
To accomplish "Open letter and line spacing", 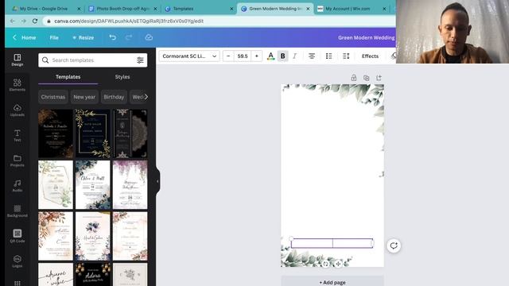I will 346,56.
